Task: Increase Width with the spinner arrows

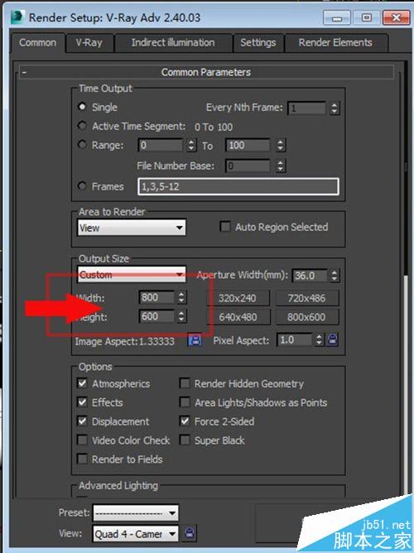Action: point(181,297)
